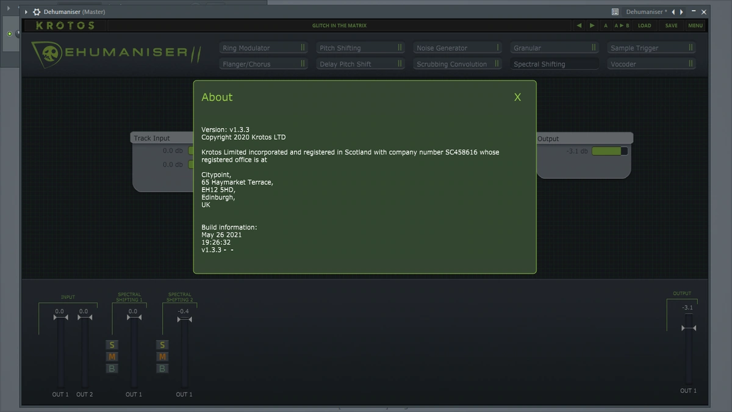Viewport: 732px width, 412px height.
Task: Close the About dialog with the X
Action: [517, 97]
